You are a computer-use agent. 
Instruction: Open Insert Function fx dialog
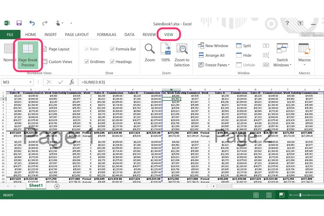click(x=72, y=82)
